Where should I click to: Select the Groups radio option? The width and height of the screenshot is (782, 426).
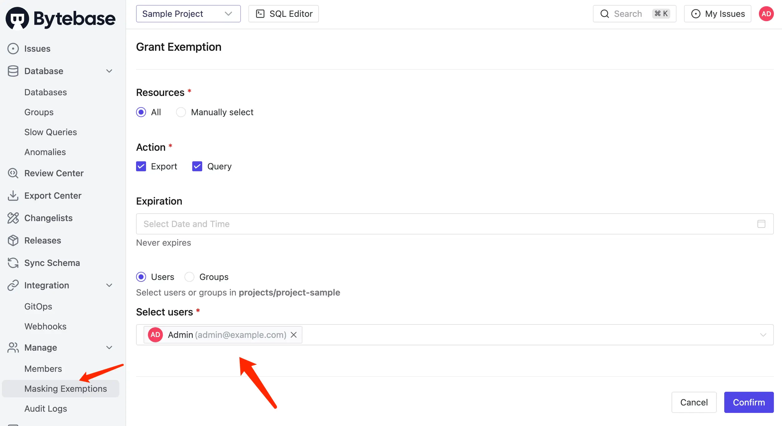coord(189,277)
